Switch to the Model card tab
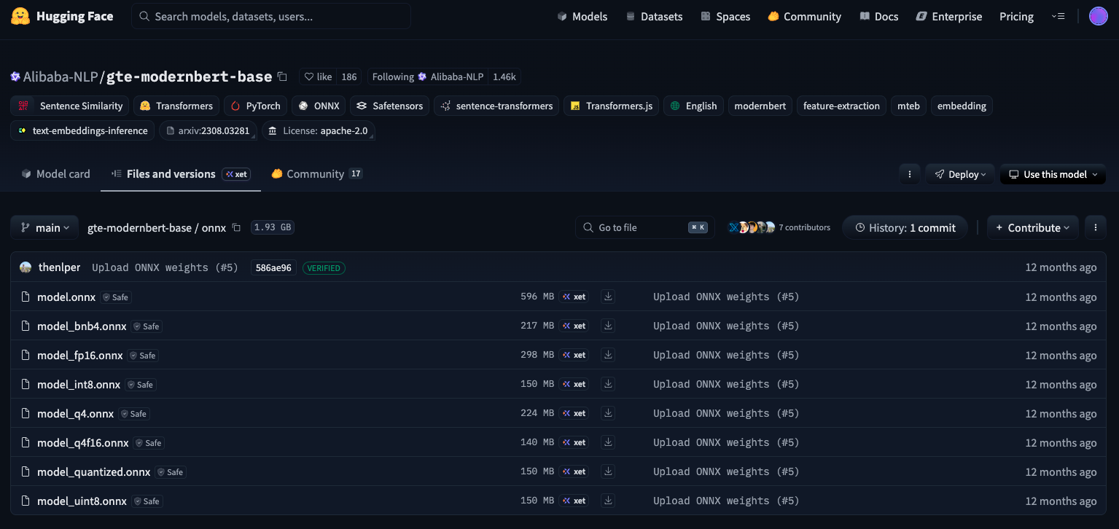 point(56,174)
